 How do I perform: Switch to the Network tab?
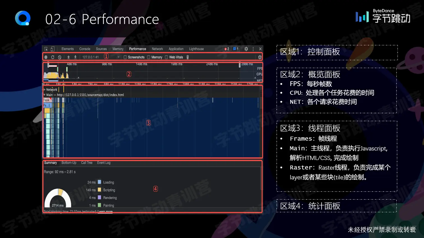coord(157,49)
